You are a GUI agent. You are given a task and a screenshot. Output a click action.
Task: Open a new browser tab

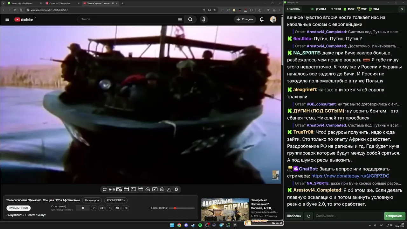click(x=122, y=3)
